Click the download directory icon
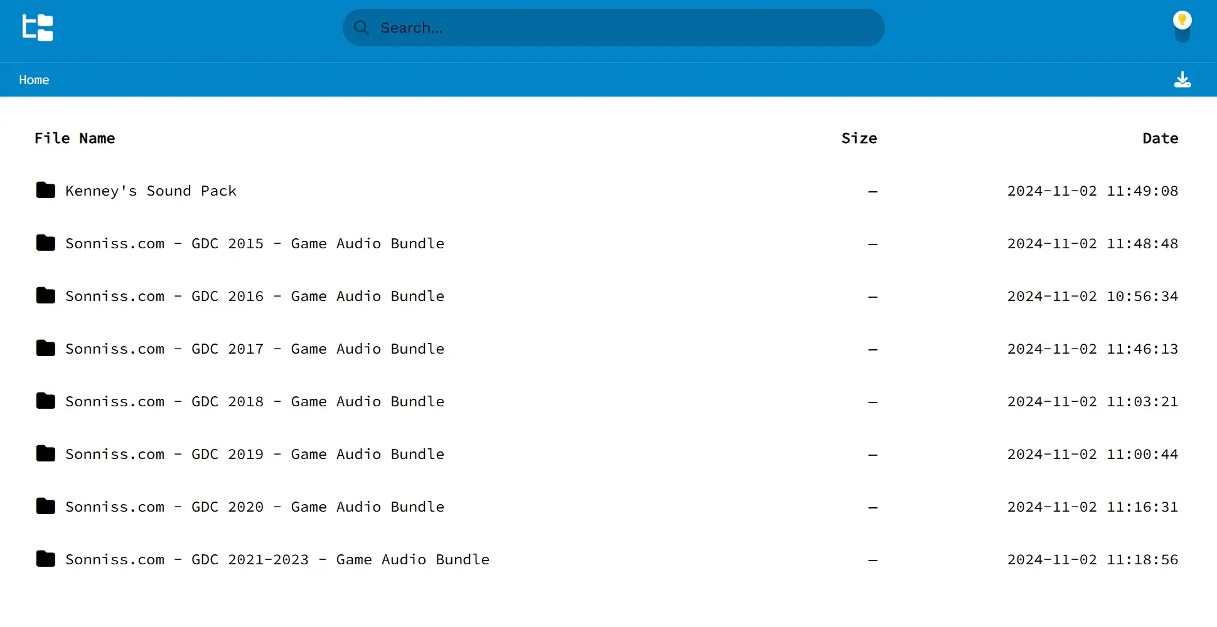This screenshot has width=1217, height=627. pyautogui.click(x=1182, y=80)
